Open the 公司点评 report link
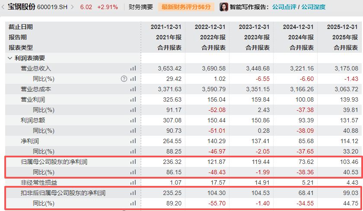The height and width of the screenshot is (211, 363). point(284,7)
